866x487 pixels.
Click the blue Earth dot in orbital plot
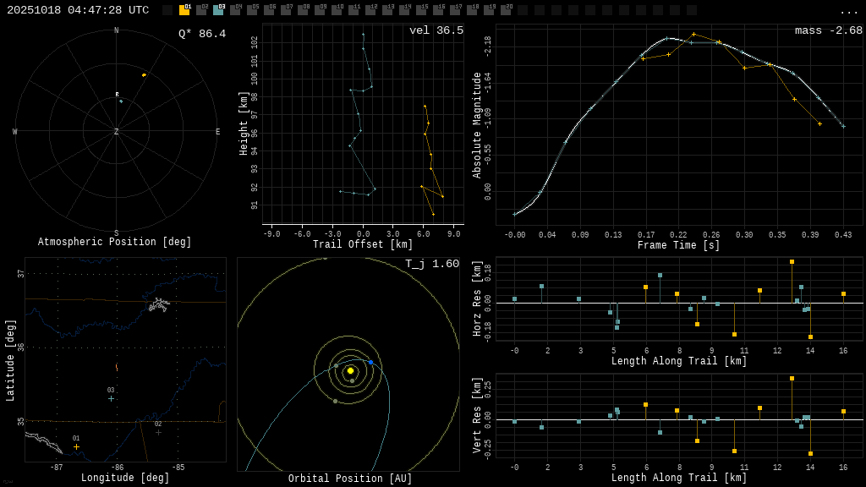click(370, 362)
